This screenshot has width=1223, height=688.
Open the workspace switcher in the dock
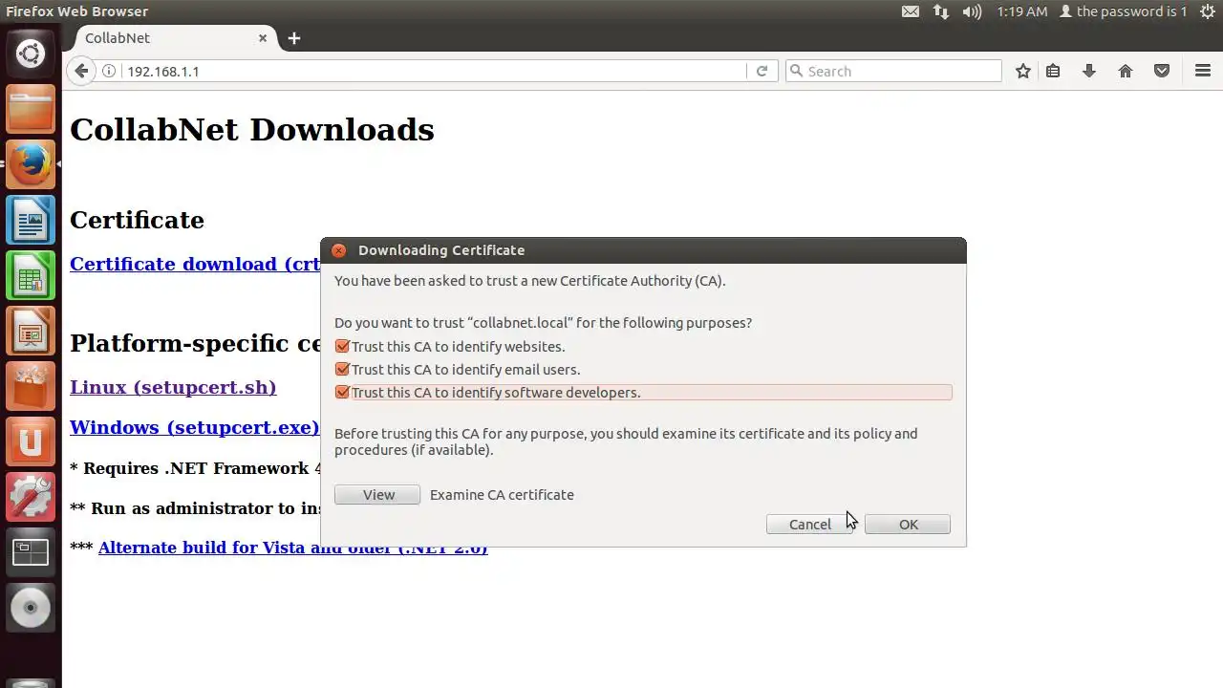(x=31, y=552)
